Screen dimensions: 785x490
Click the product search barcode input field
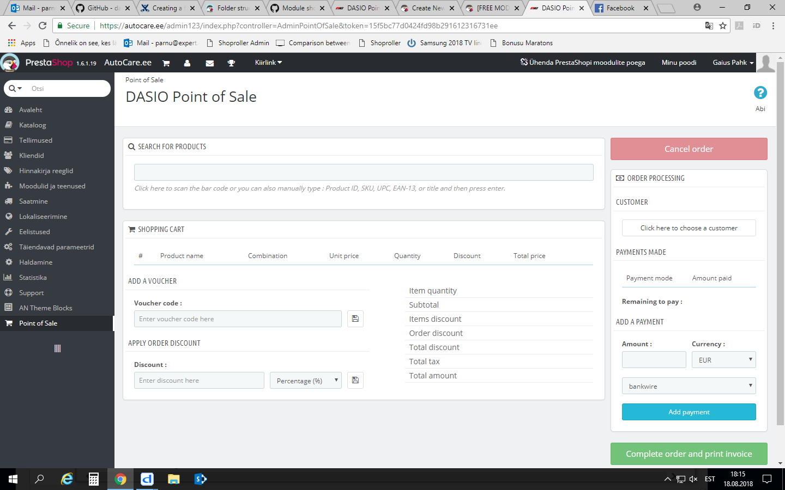click(364, 172)
